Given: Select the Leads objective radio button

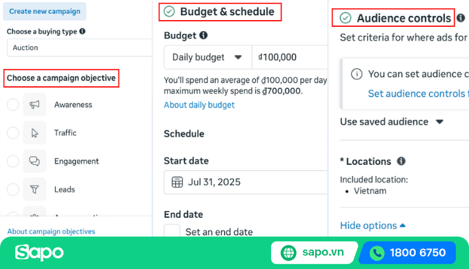Looking at the screenshot, I should click(13, 189).
